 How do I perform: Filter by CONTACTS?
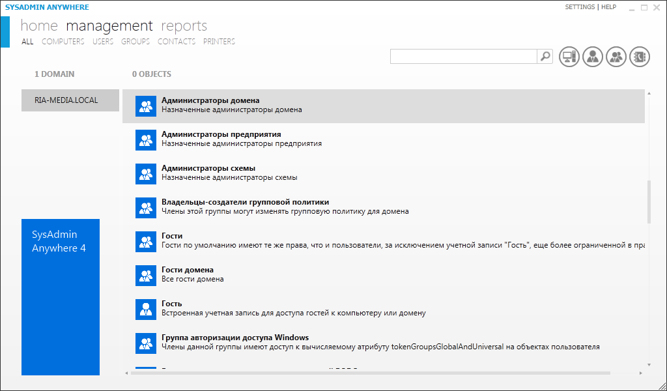tap(177, 41)
